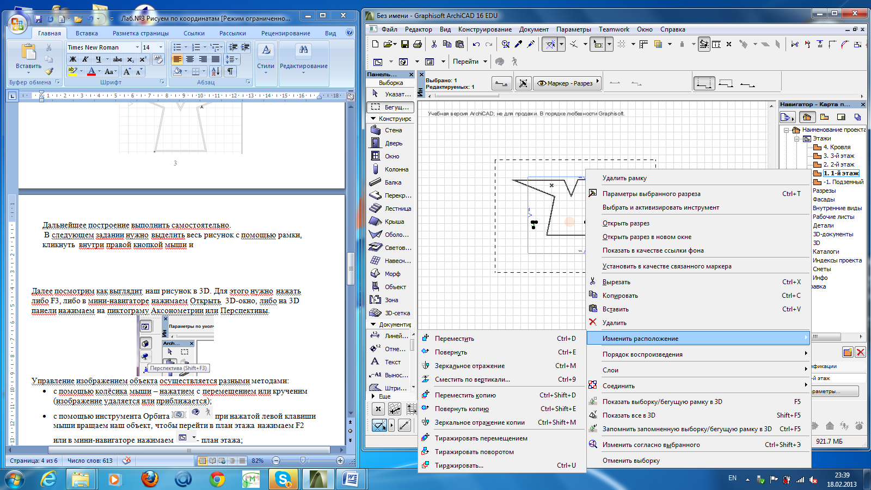Select the Зона (Zone) tool
This screenshot has height=490, width=871.
[x=391, y=300]
